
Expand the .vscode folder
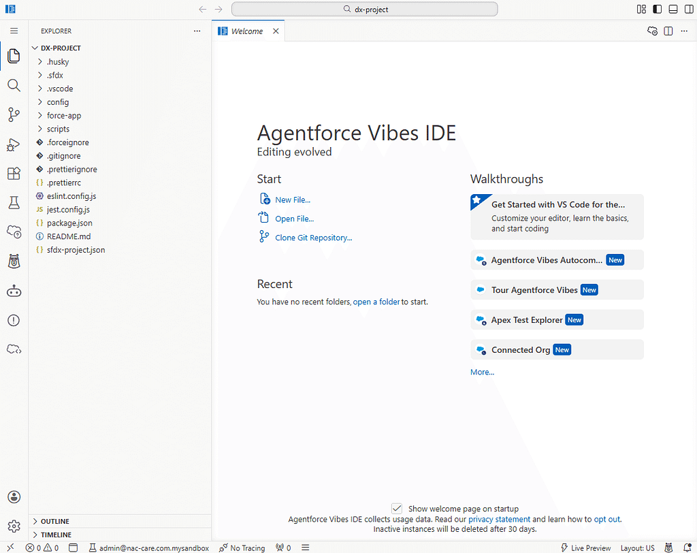coord(120,88)
